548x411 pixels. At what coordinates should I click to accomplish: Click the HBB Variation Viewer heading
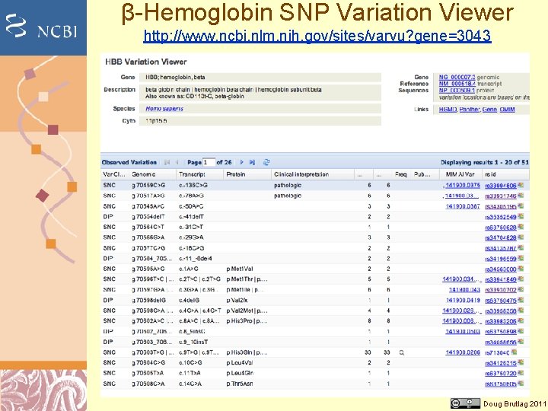tap(145, 62)
